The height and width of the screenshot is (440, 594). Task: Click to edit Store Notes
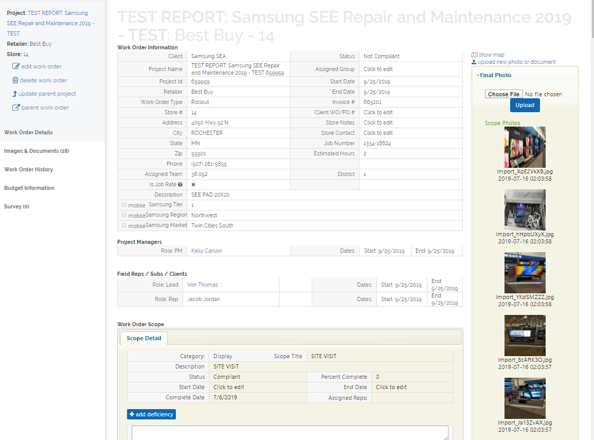378,122
